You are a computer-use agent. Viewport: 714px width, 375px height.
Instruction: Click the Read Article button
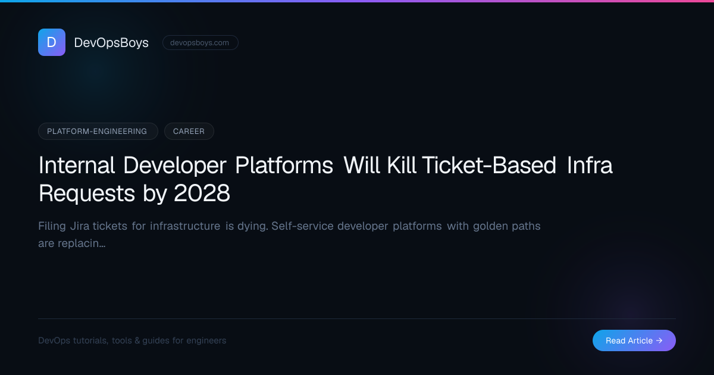click(x=634, y=340)
